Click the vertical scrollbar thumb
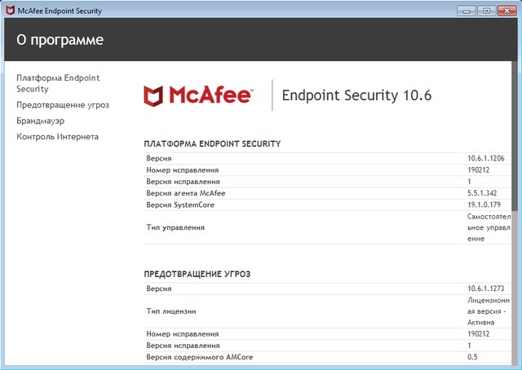The image size is (522, 370). [515, 139]
